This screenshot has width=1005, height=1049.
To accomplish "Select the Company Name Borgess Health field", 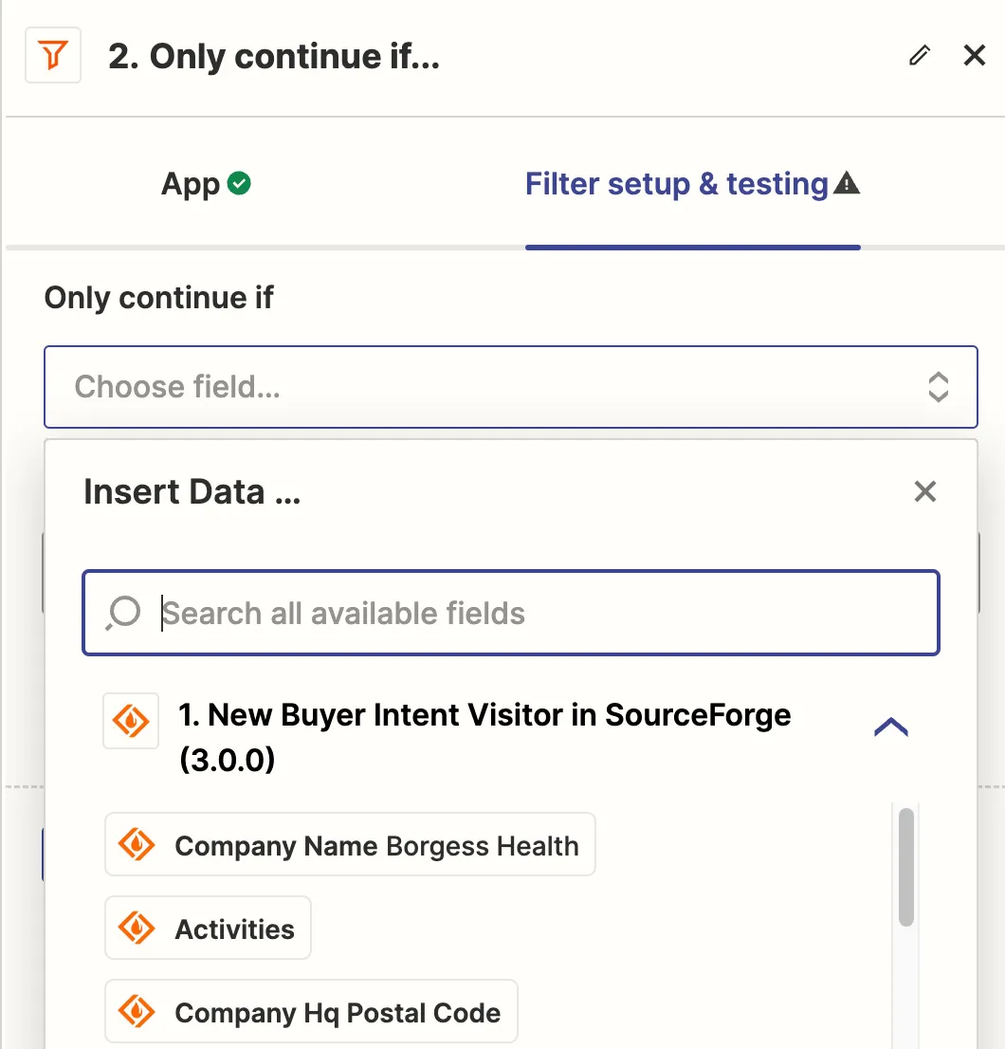I will [x=350, y=844].
